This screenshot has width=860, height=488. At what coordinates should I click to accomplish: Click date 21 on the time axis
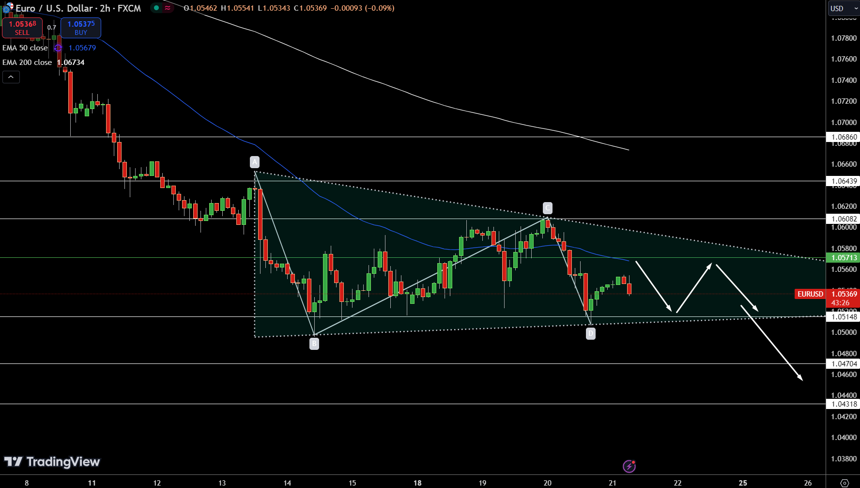(613, 483)
